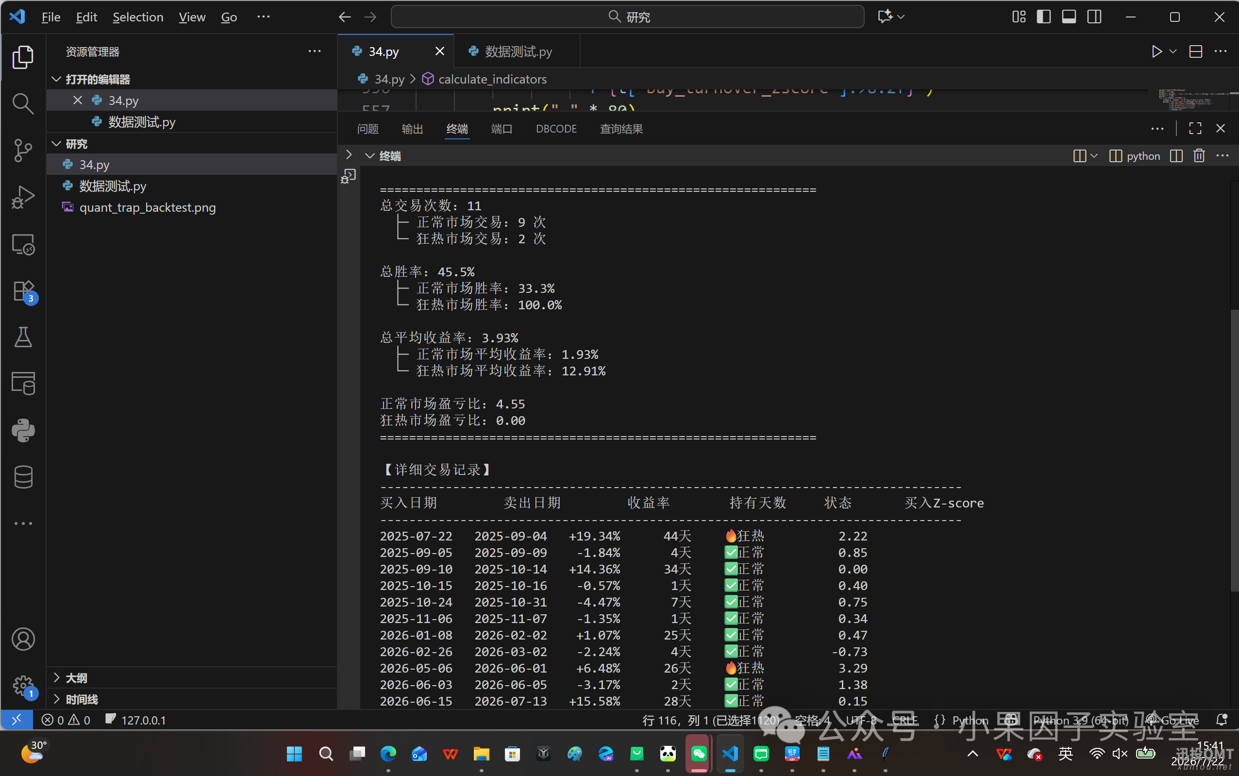Image resolution: width=1239 pixels, height=776 pixels.
Task: Switch to the 数据测试.py editor tab
Action: pos(517,51)
